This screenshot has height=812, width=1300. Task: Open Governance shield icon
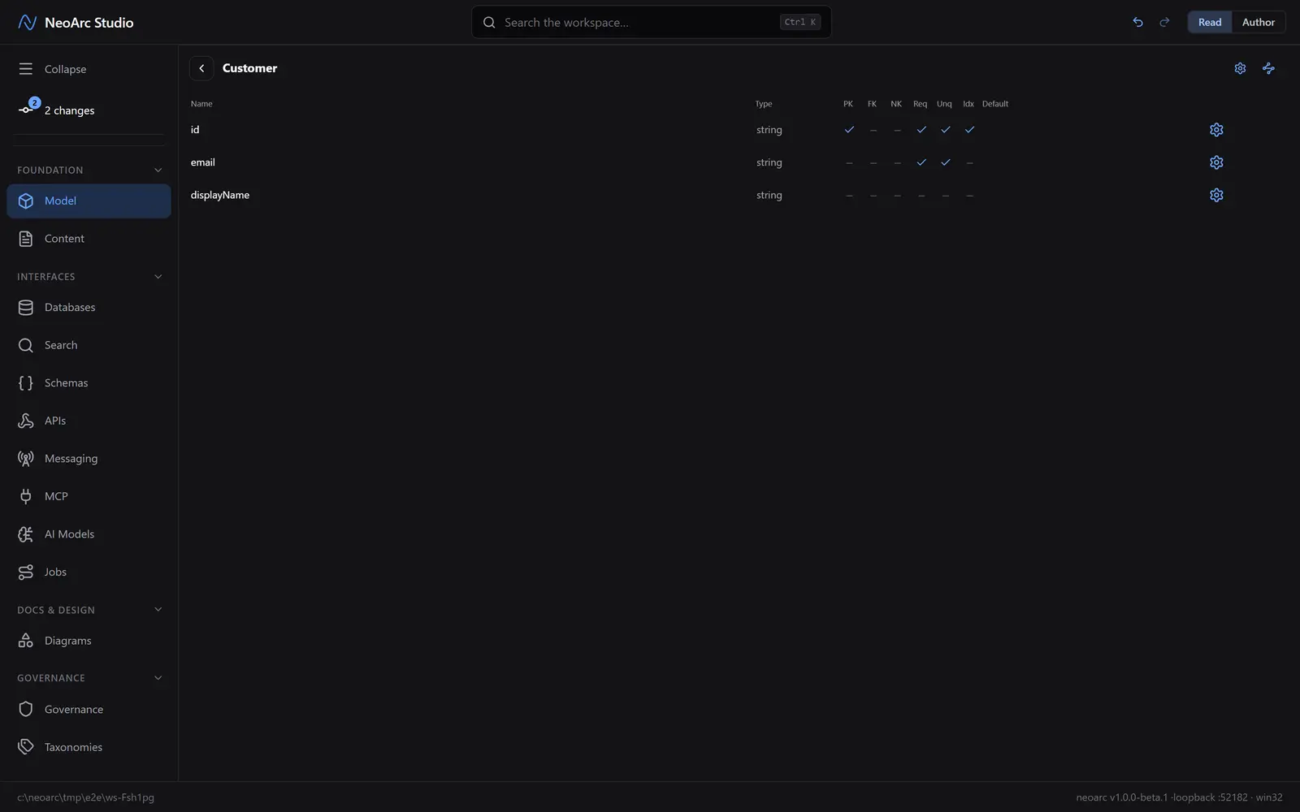click(26, 709)
